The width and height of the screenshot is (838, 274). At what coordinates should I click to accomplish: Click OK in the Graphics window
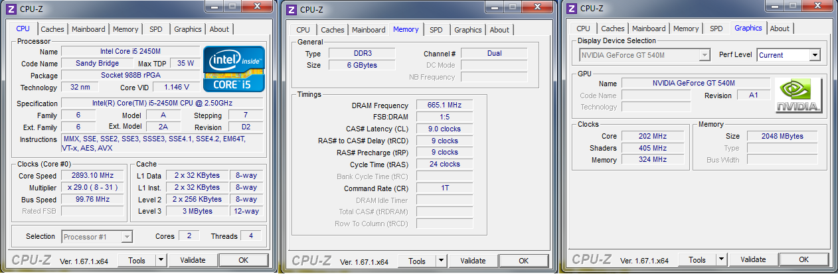[804, 259]
